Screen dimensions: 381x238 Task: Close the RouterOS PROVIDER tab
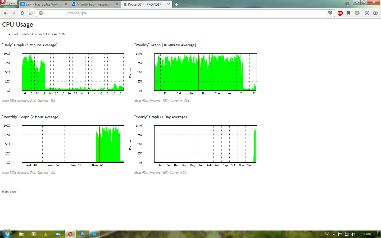(169, 4)
